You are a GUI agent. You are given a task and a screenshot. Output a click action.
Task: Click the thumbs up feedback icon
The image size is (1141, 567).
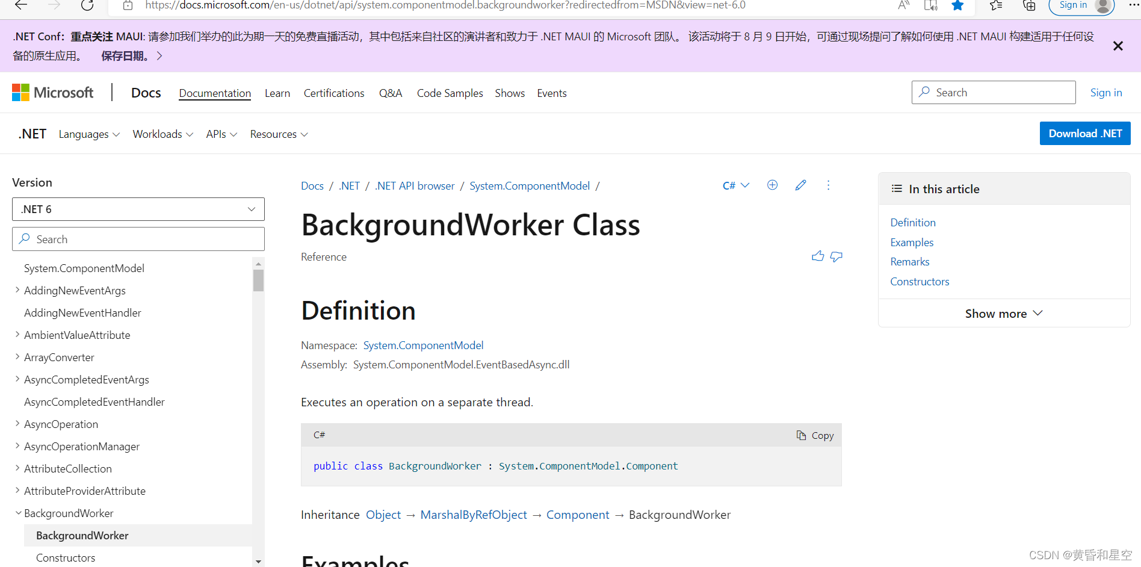[x=818, y=256]
